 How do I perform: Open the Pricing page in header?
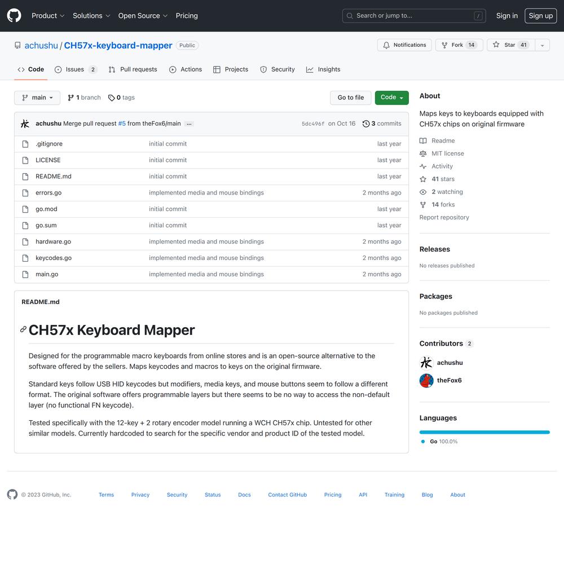pyautogui.click(x=187, y=16)
